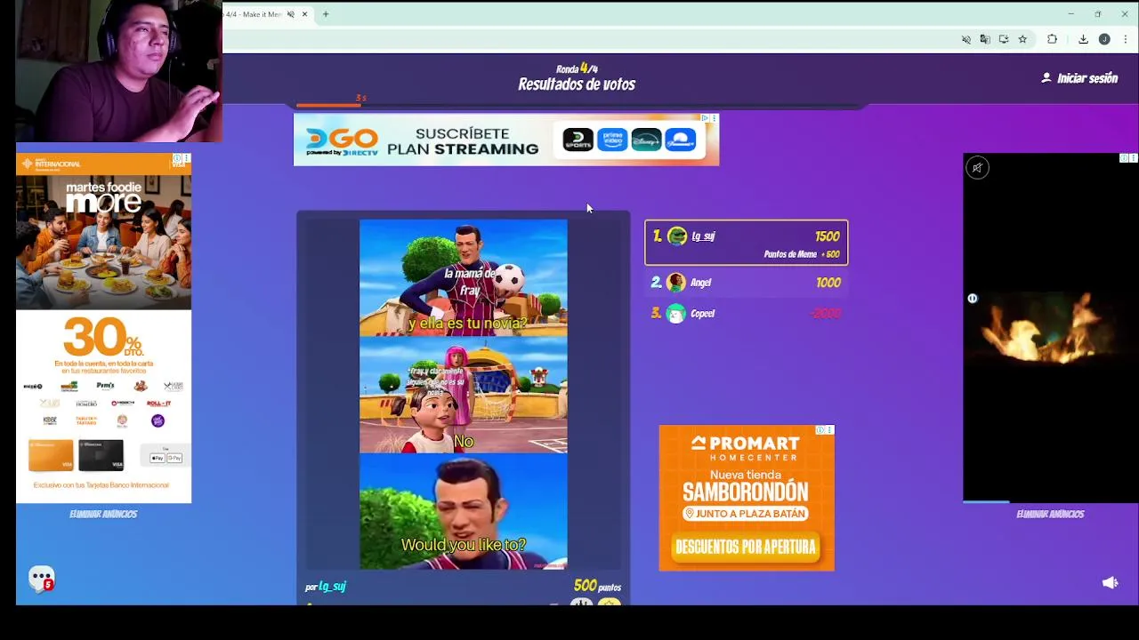Click author name lg_suj under meme
1139x640 pixels.
pos(332,587)
